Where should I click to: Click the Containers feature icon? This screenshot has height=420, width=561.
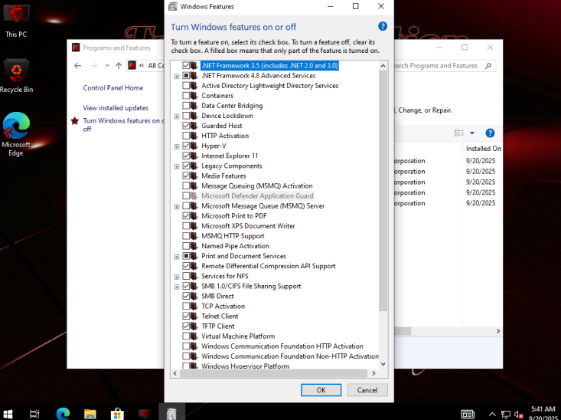(194, 96)
